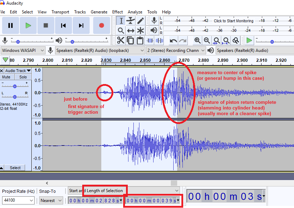Close the audio track with X
294x208 pixels.
click(2, 71)
